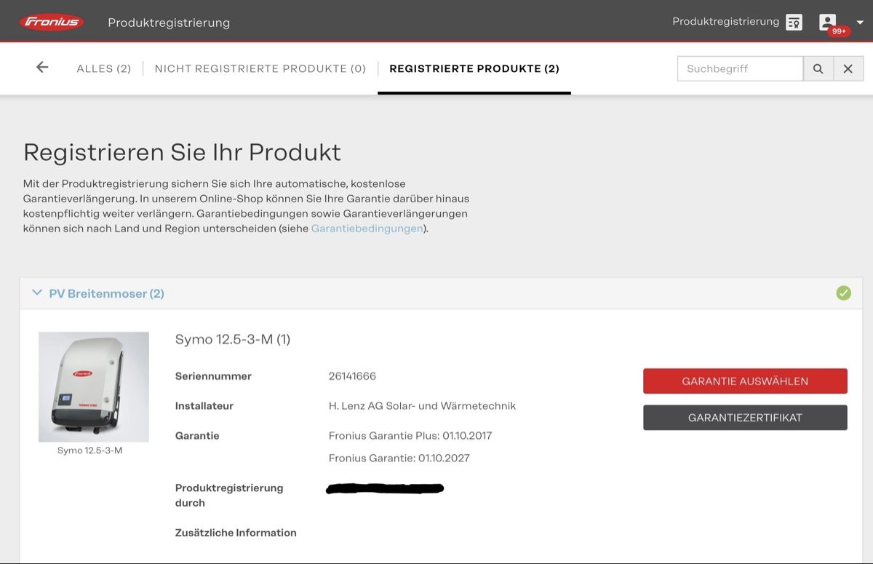The width and height of the screenshot is (873, 564).
Task: Open the Produktregistrierung certificate icon in header
Action: 794,23
